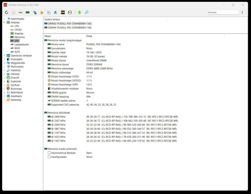This screenshot has width=251, height=194.
Task: Expand the Operációs rendszer node
Action: (4, 56)
